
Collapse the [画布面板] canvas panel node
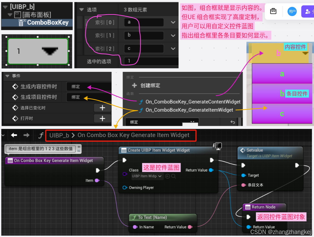tap(10, 15)
